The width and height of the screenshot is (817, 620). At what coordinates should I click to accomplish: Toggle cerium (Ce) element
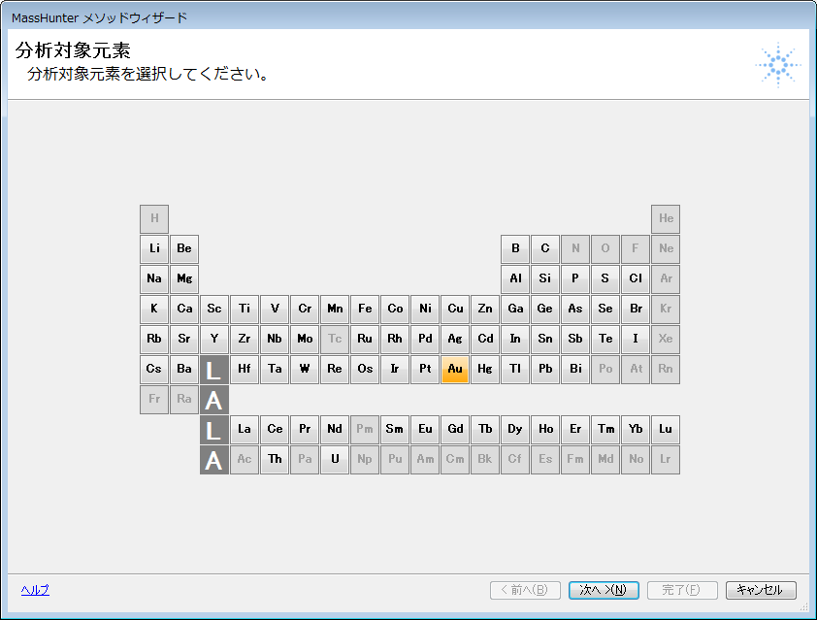tap(275, 430)
